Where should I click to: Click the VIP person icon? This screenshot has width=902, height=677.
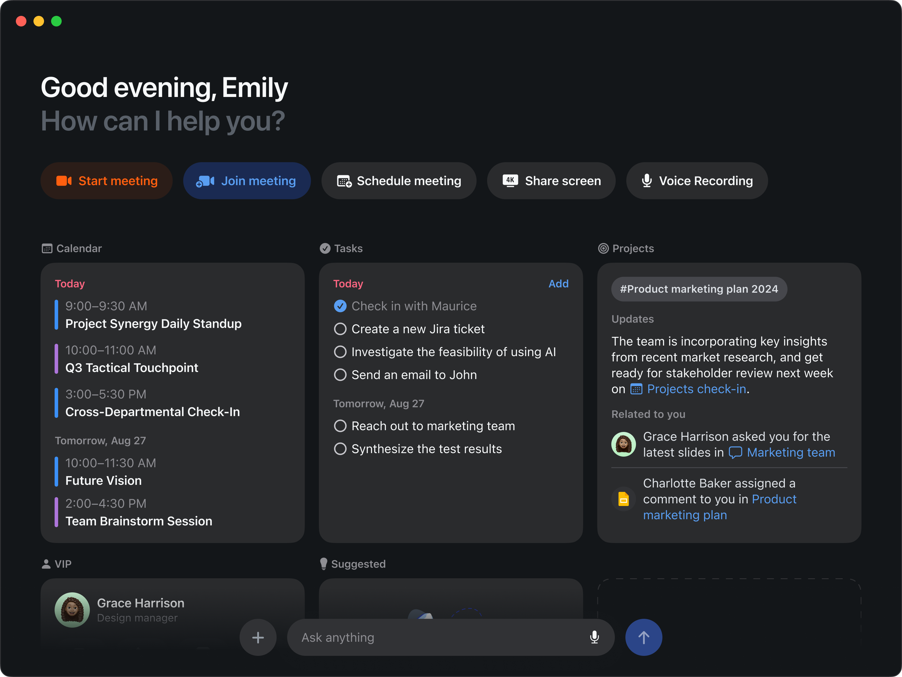pos(47,564)
